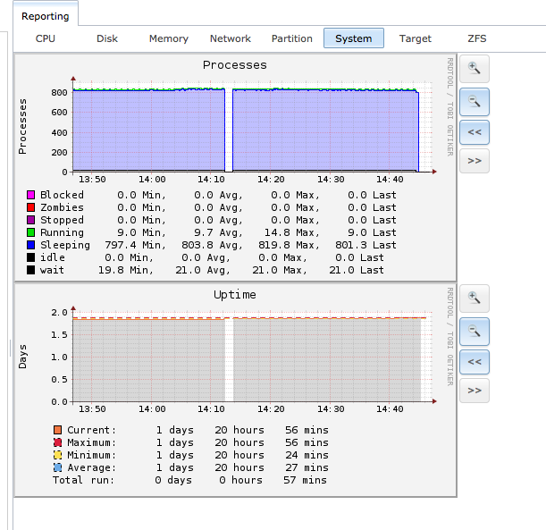The height and width of the screenshot is (530, 546).
Task: Click the Uptime graph title
Action: (235, 295)
